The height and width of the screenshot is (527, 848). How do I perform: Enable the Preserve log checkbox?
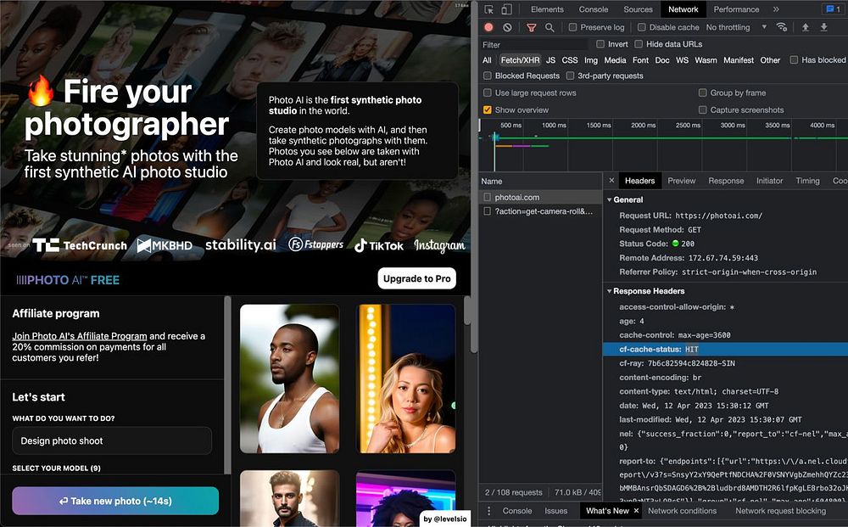click(x=573, y=27)
